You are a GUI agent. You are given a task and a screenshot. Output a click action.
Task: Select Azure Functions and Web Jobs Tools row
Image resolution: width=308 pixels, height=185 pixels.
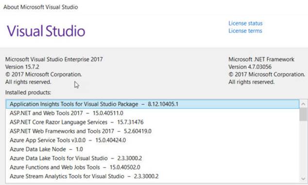(x=153, y=168)
